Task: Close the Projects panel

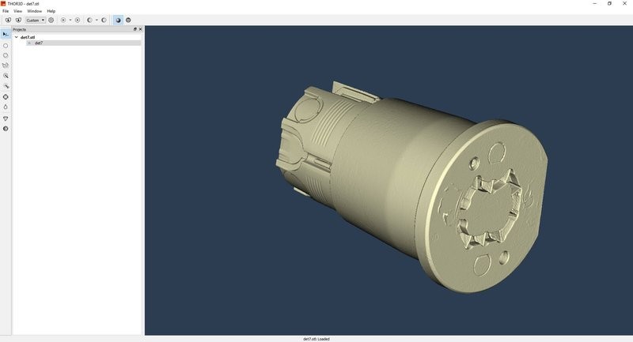Action: pyautogui.click(x=140, y=29)
